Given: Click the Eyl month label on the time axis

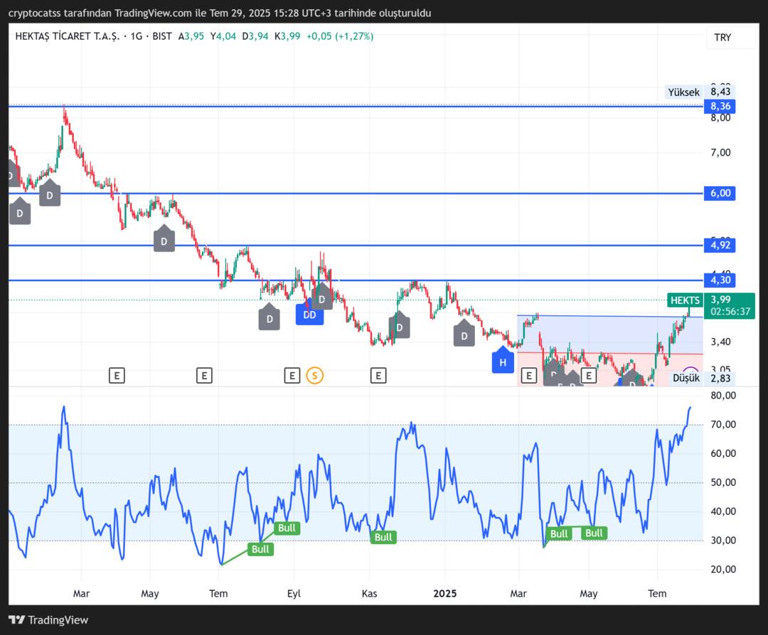Looking at the screenshot, I should point(294,593).
